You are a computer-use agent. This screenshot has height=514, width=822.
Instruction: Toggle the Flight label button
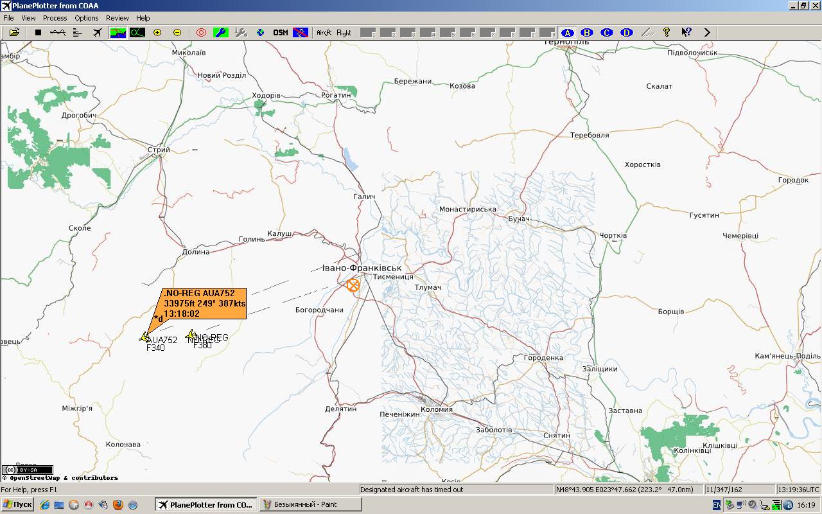click(x=344, y=32)
